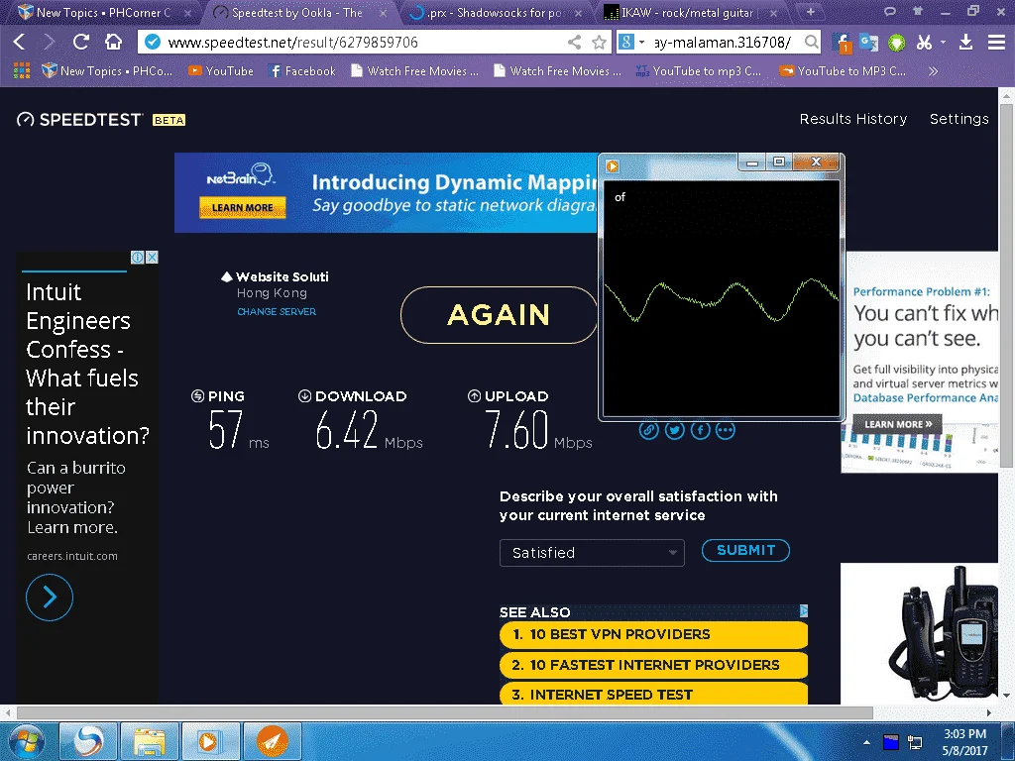Image resolution: width=1015 pixels, height=761 pixels.
Task: Share result on Facebook circle icon
Action: click(701, 430)
